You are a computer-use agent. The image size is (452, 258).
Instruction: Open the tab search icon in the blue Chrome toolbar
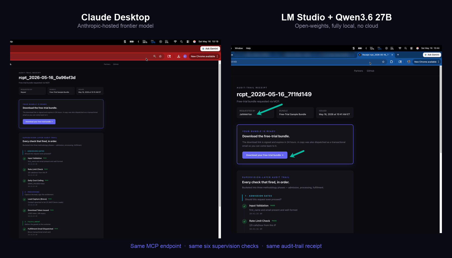(400, 62)
